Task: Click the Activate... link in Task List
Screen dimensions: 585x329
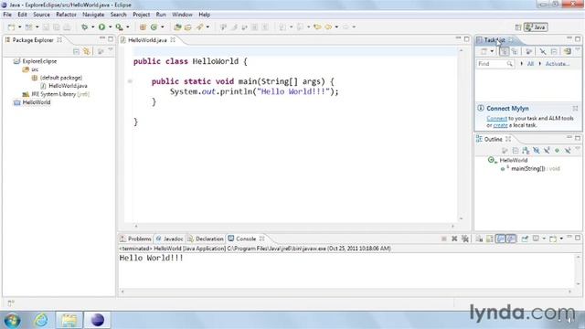Action: coord(558,64)
